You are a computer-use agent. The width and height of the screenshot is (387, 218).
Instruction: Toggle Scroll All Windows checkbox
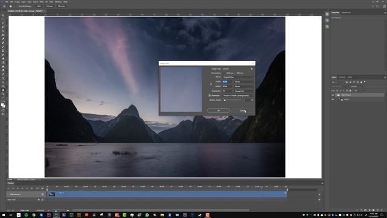point(18,6)
